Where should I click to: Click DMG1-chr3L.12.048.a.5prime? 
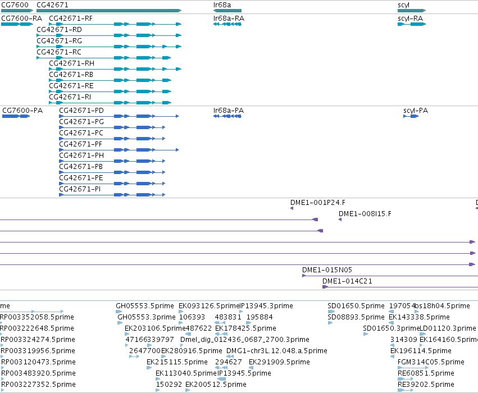pyautogui.click(x=276, y=351)
